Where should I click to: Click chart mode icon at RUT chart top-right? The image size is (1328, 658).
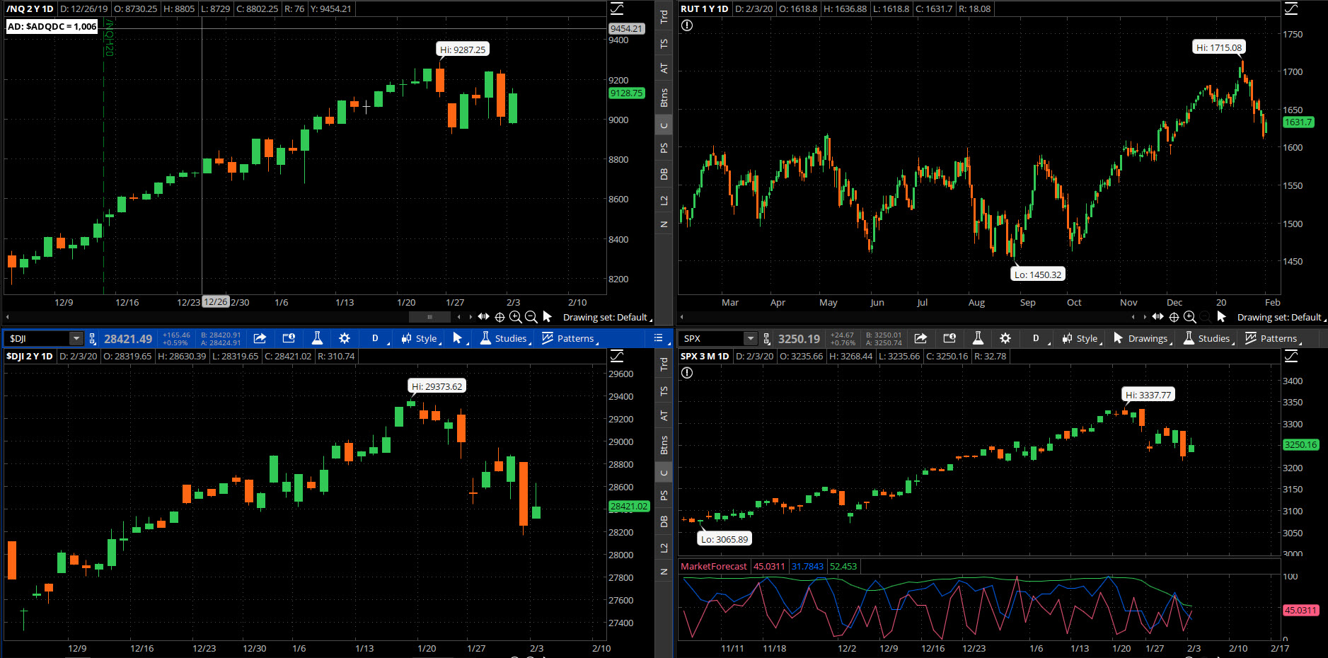(1291, 8)
